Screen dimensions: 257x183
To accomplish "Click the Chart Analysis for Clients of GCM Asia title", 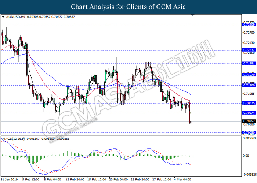I will pos(128,7).
